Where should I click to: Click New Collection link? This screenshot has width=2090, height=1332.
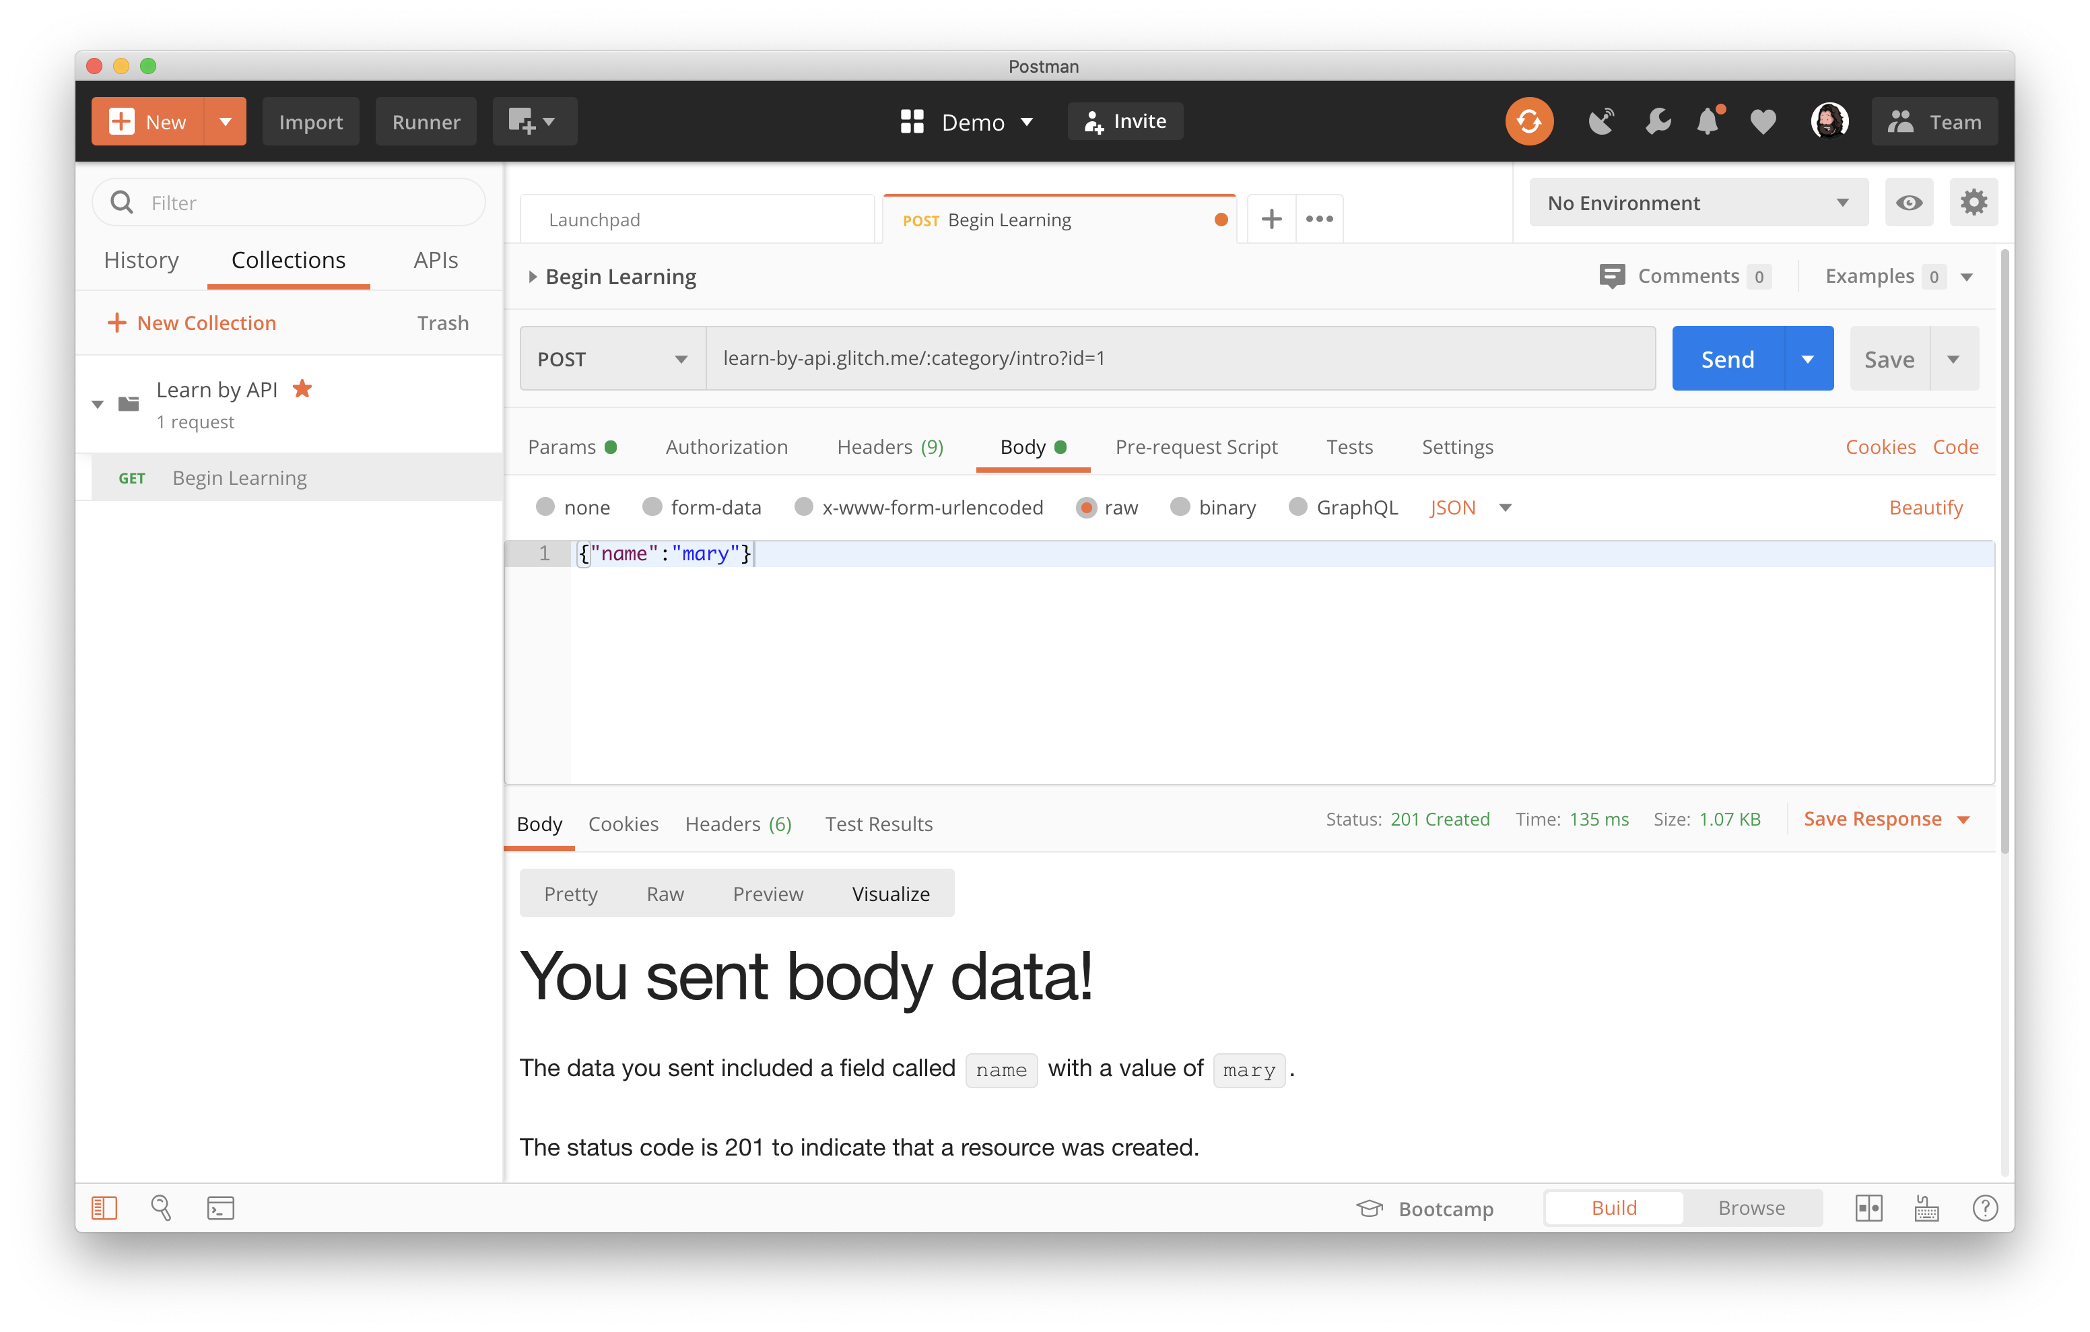[x=191, y=323]
